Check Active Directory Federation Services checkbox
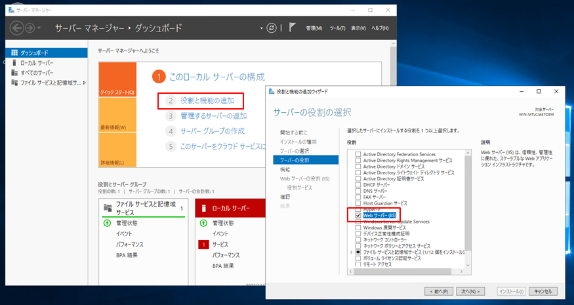Screen dimensions: 574x305 pyautogui.click(x=358, y=154)
